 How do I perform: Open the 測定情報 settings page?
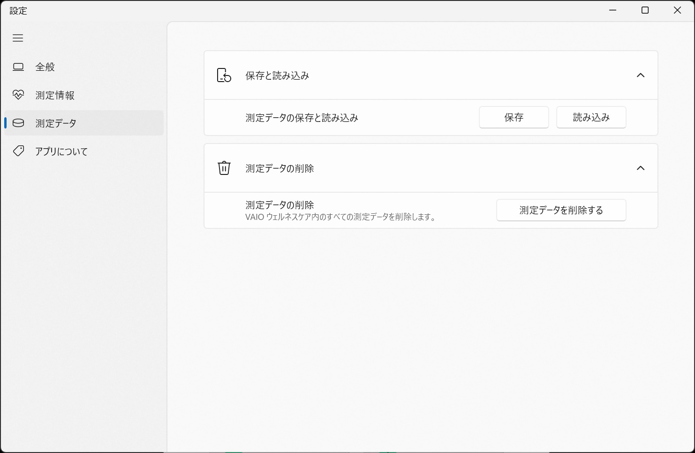tap(84, 95)
